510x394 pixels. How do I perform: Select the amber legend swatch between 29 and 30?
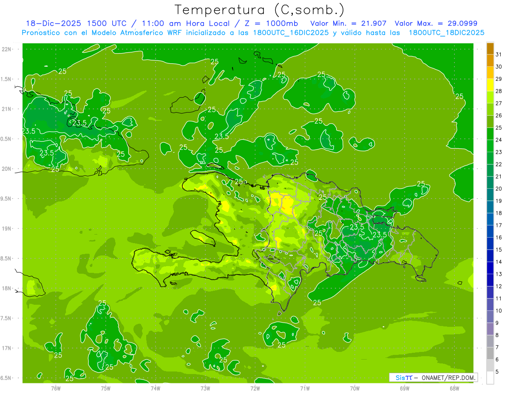490,73
